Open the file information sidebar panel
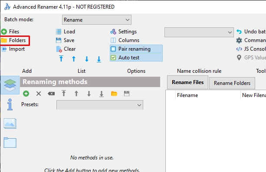The width and height of the screenshot is (266, 172). click(10, 104)
